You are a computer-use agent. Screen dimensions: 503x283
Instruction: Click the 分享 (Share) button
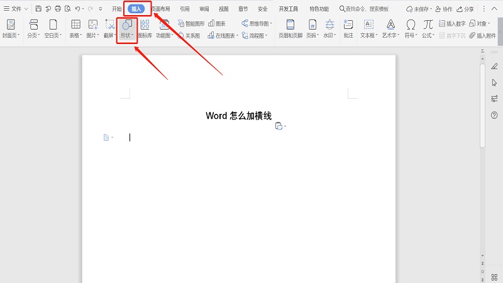click(x=465, y=9)
